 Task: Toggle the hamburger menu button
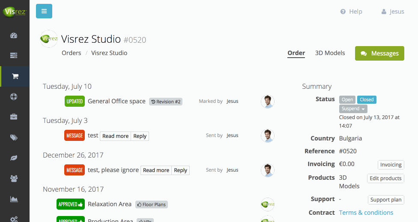[44, 11]
